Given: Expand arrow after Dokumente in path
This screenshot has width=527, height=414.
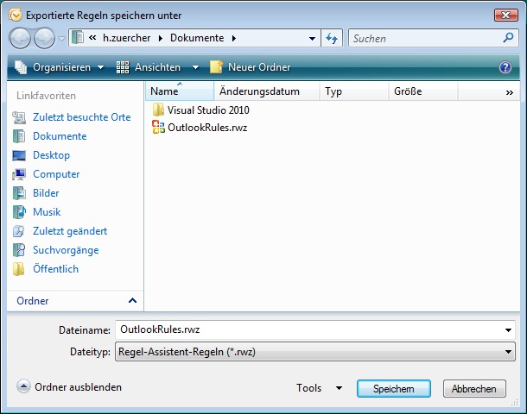Looking at the screenshot, I should click(x=234, y=38).
